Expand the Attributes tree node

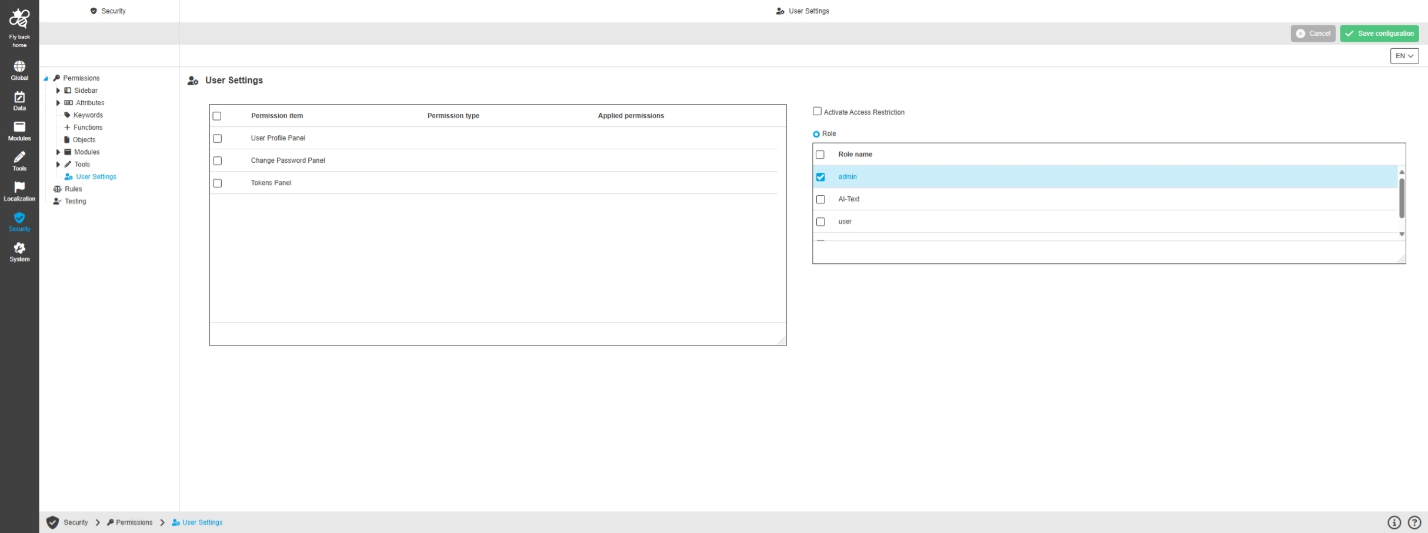58,103
